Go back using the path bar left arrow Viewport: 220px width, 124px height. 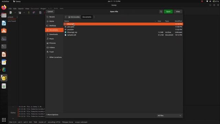[x=66, y=17]
